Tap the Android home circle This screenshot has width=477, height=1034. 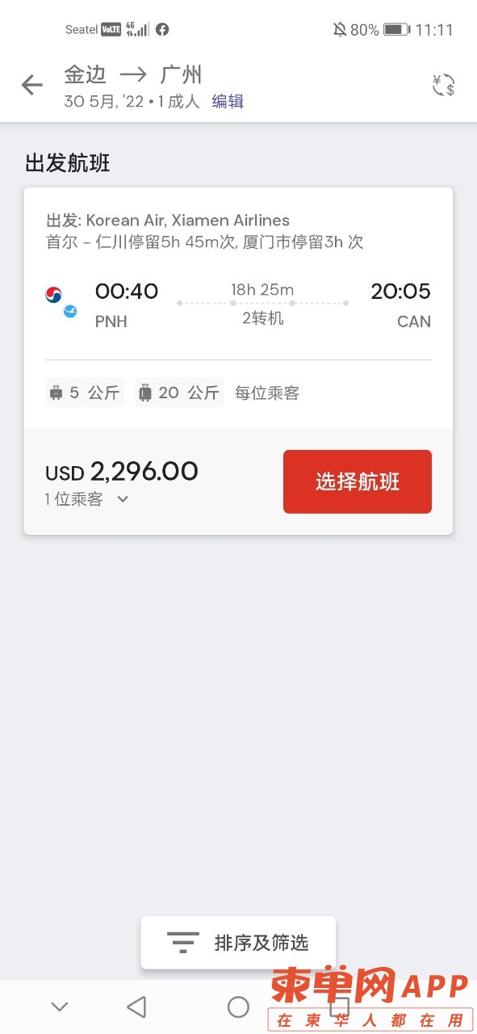coord(238,1007)
